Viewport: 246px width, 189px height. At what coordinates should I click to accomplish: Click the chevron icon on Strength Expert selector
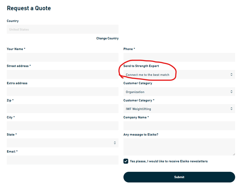(231, 74)
